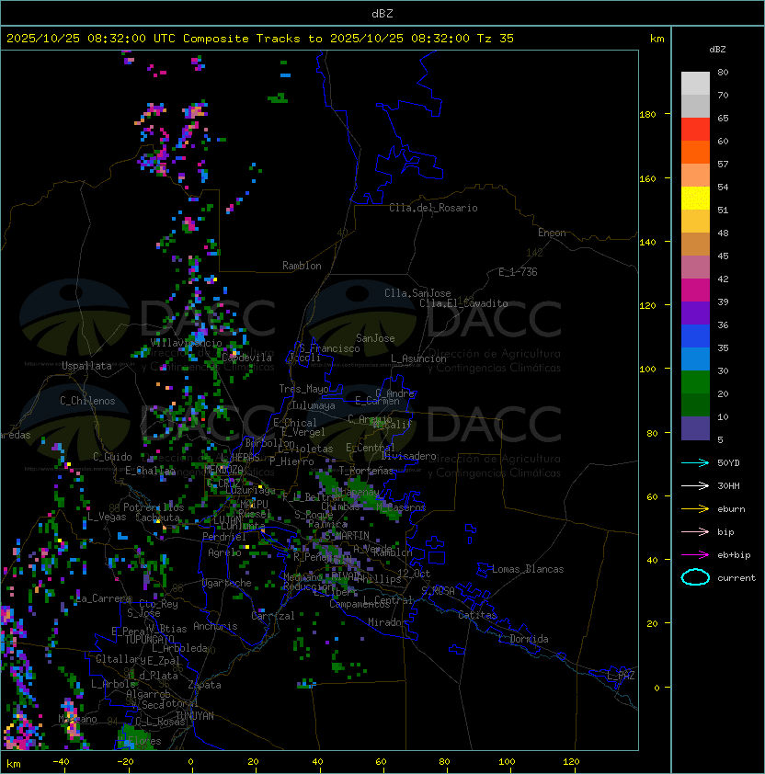Pick the light gray swatch below 80 dBZ
Image resolution: width=765 pixels, height=774 pixels.
coord(695,84)
